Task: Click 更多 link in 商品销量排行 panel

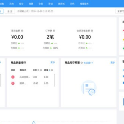Action: coord(53,62)
